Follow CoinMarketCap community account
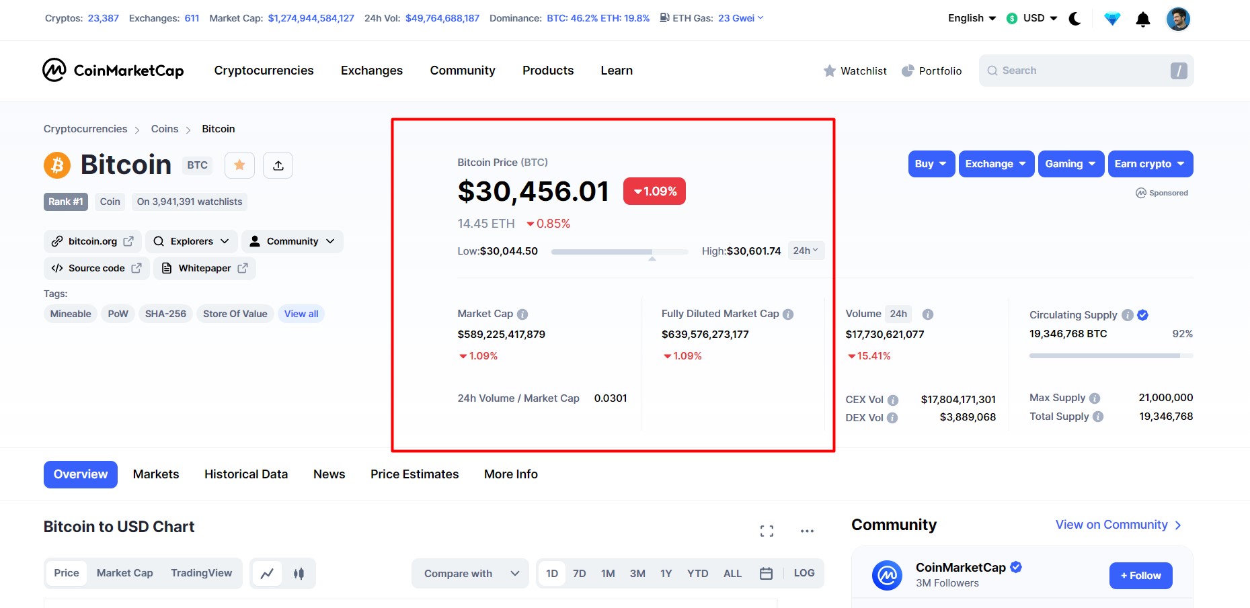Image resolution: width=1250 pixels, height=608 pixels. coord(1140,576)
